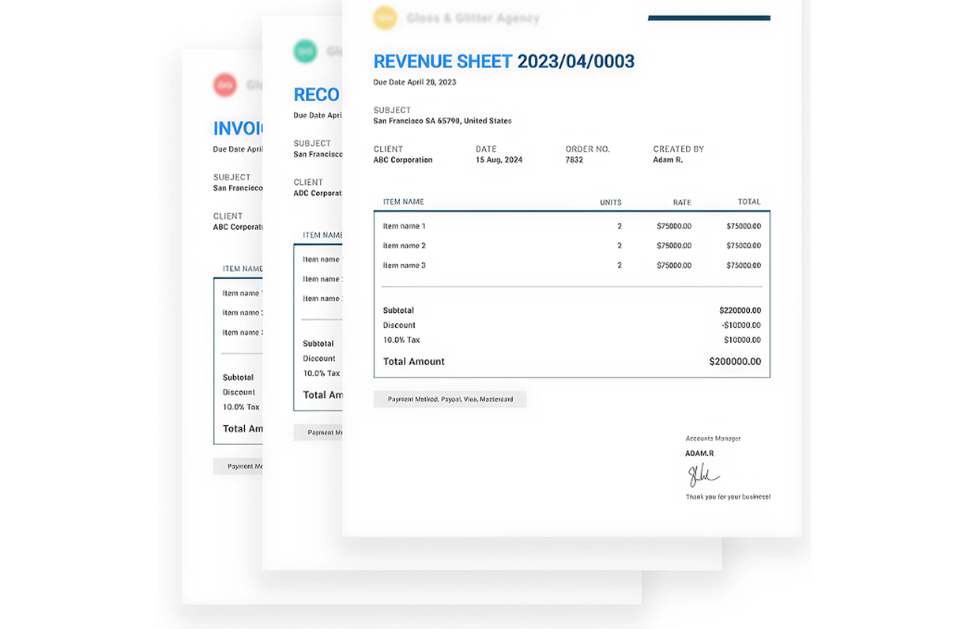Select Item name 1 on the revenue sheet
This screenshot has height=629, width=968.
[405, 226]
